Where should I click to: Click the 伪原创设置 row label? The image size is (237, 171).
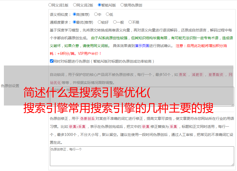tap(10, 86)
